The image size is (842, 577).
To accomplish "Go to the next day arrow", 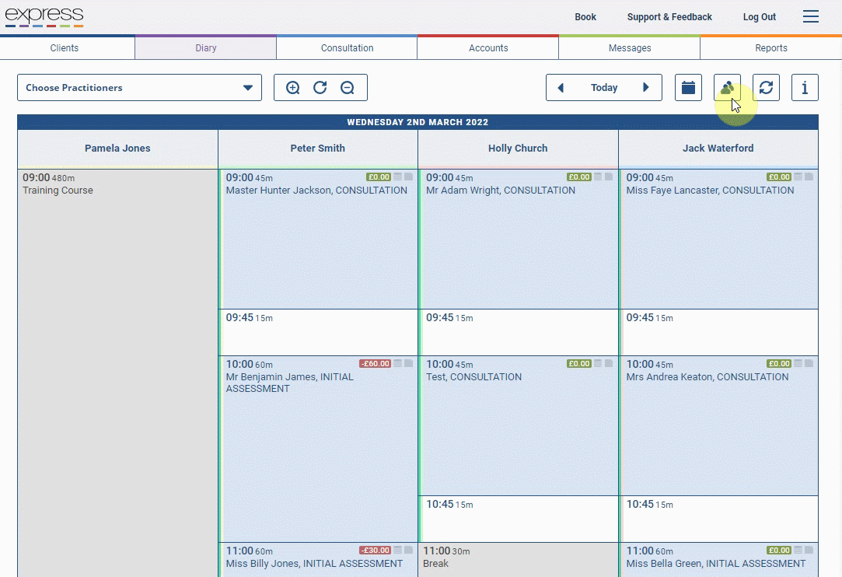I will (646, 88).
